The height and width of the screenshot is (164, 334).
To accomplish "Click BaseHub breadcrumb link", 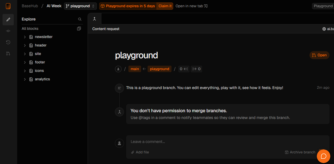I will (30, 6).
